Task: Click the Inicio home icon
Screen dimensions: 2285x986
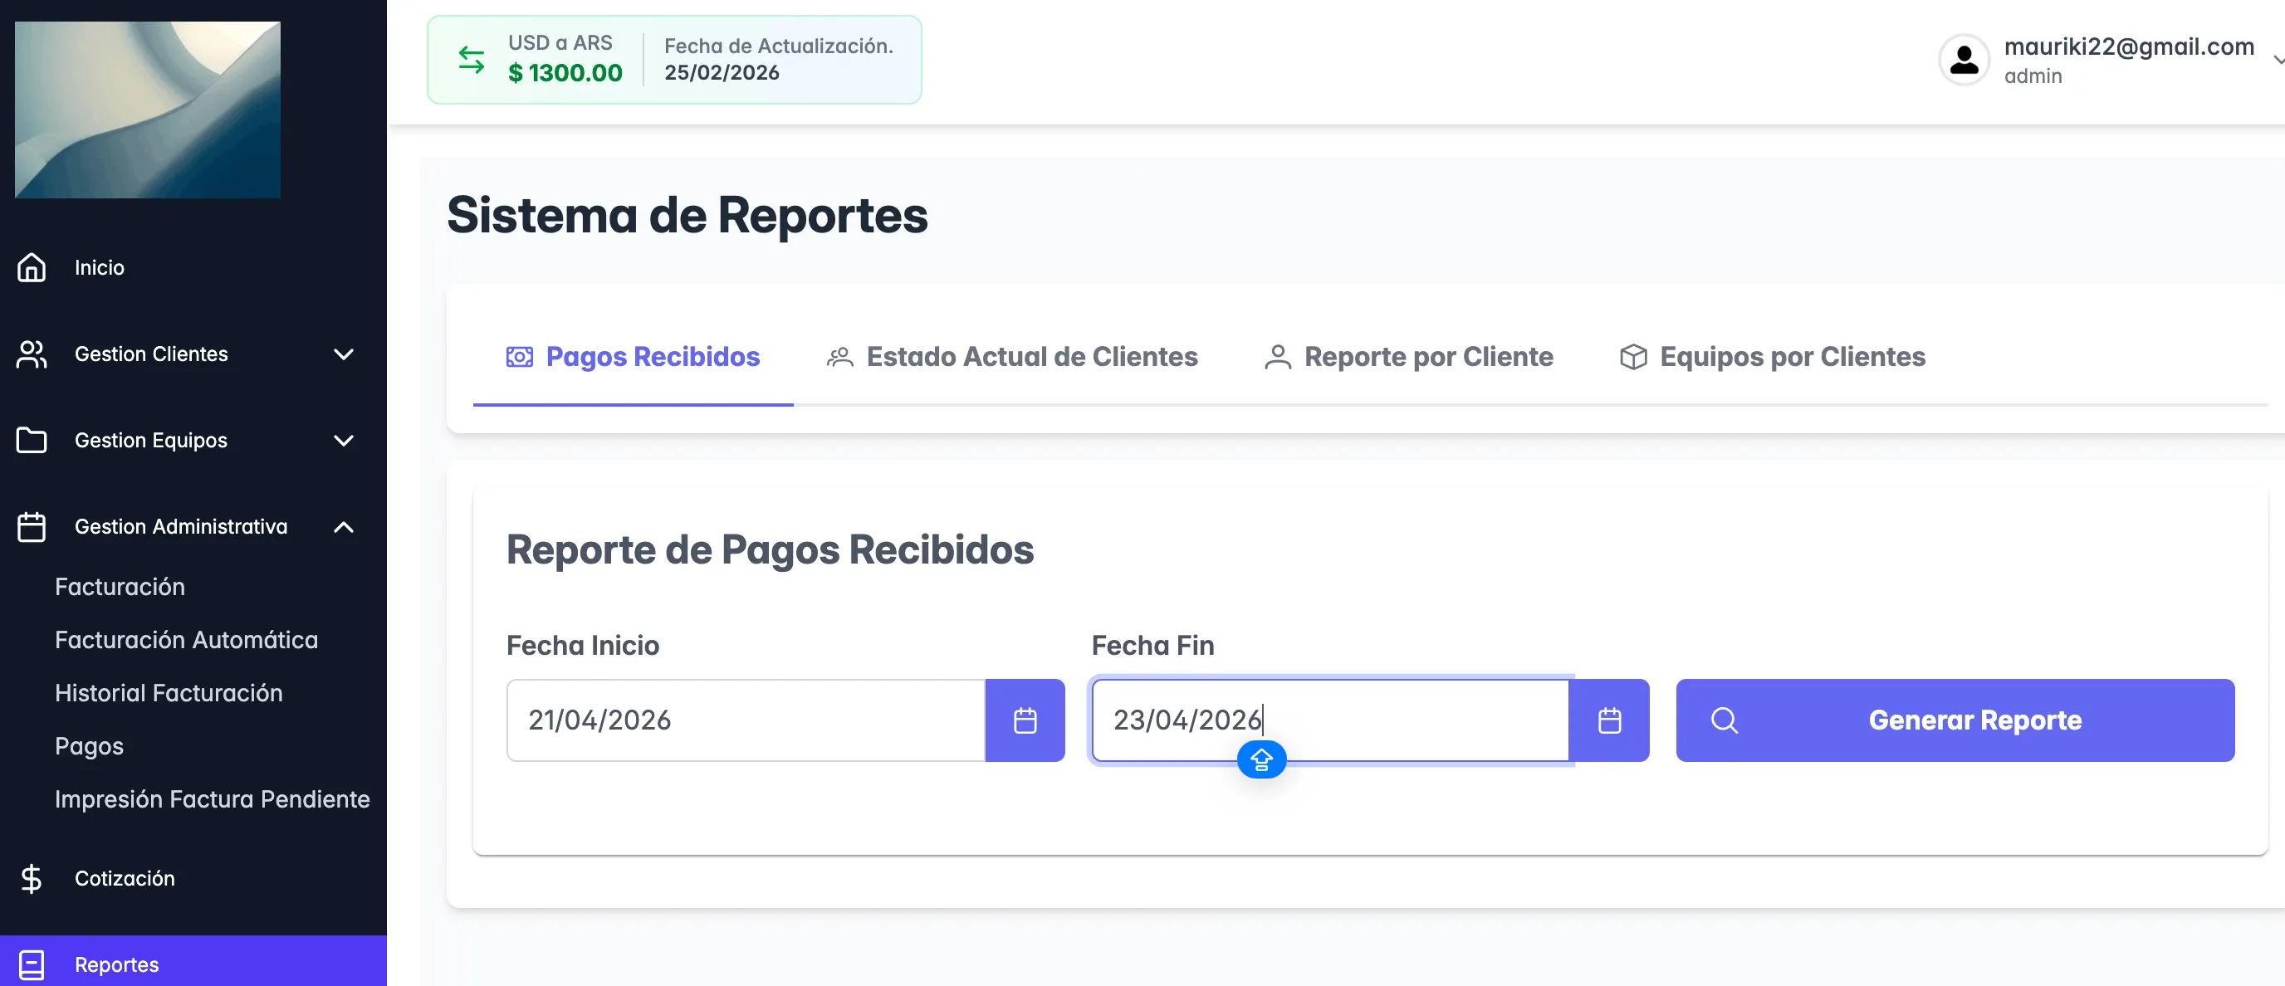Action: pos(32,267)
